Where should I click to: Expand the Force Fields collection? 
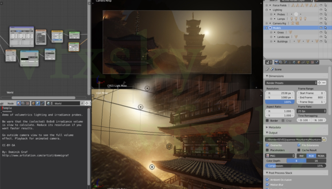266,5
